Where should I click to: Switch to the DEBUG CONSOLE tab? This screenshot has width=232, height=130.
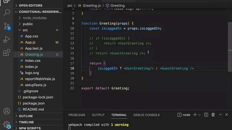[x=146, y=115]
